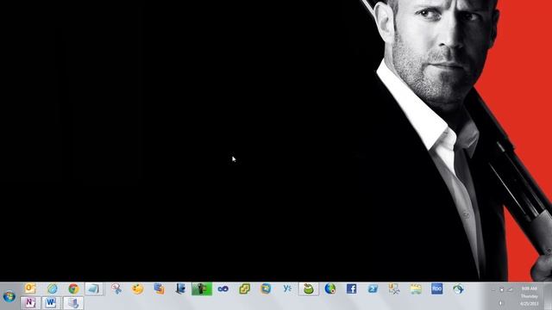Viewport: 552px width, 310px height.
Task: Open the dark blue computer tower icon
Action: (x=180, y=289)
